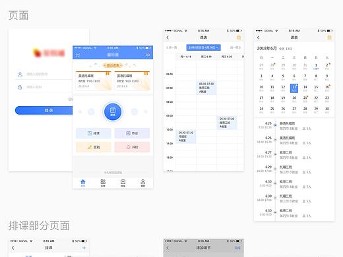Image resolution: width=343 pixels, height=257 pixels.
Task: Go back from the 排课 screen at bottom
Action: pos(13,248)
